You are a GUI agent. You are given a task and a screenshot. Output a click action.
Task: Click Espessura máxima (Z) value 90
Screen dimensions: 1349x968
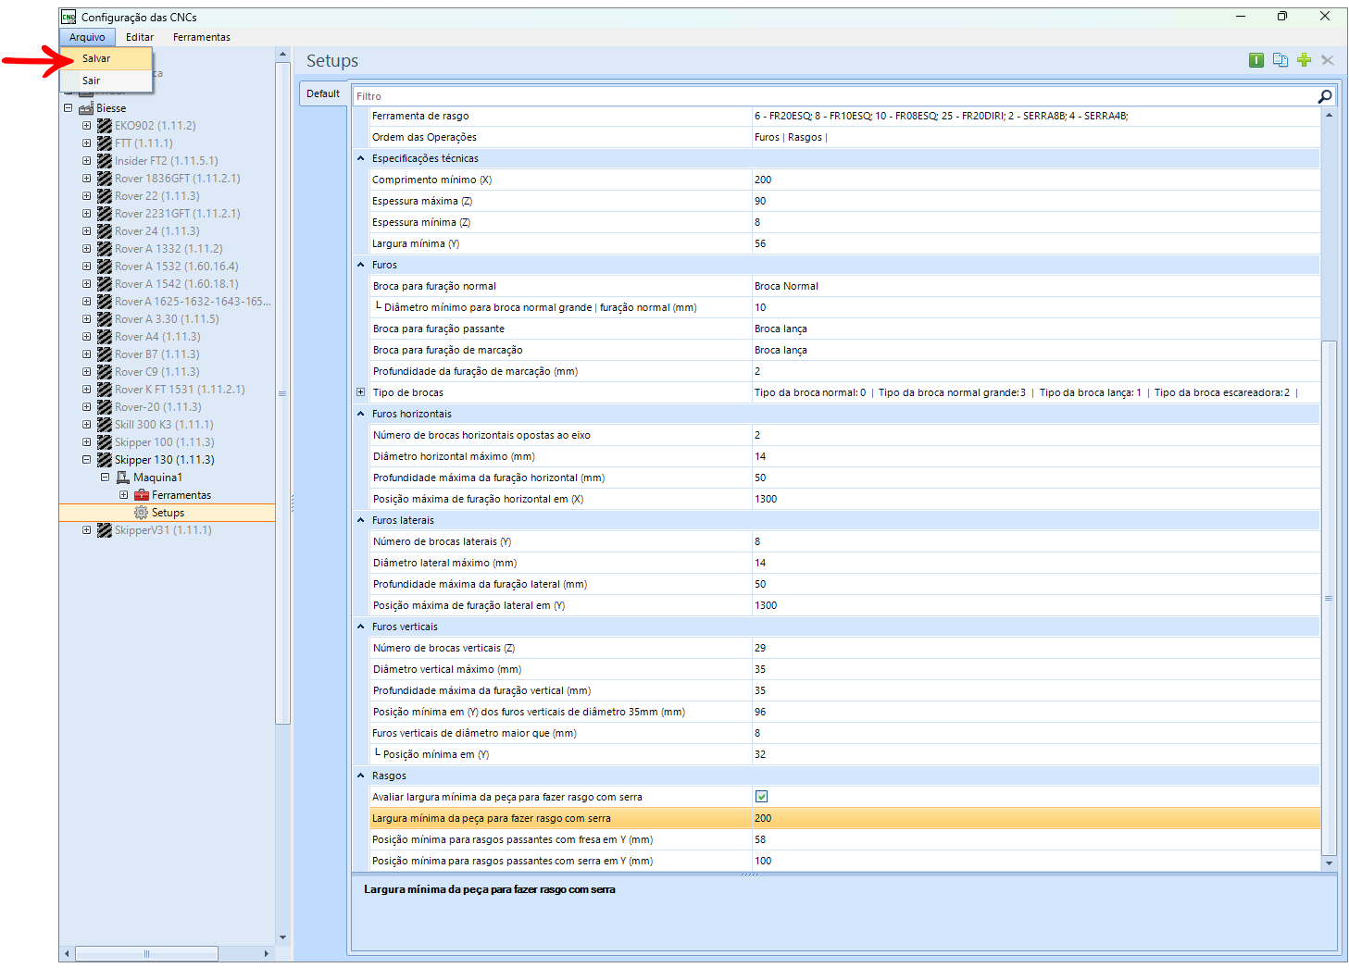coord(1036,202)
